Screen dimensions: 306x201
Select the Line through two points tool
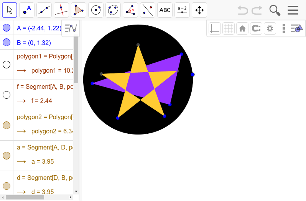pyautogui.click(x=44, y=10)
